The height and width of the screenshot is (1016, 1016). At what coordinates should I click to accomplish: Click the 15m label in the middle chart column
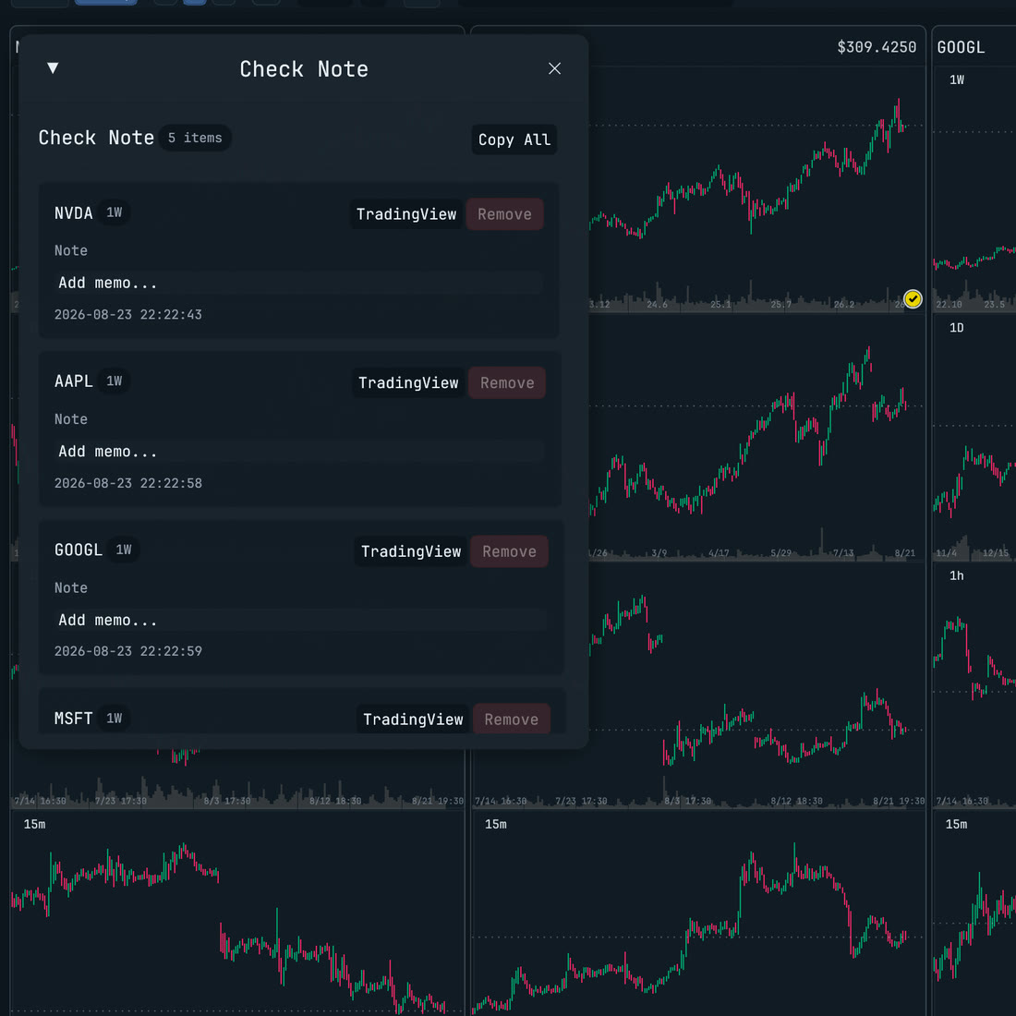point(496,824)
